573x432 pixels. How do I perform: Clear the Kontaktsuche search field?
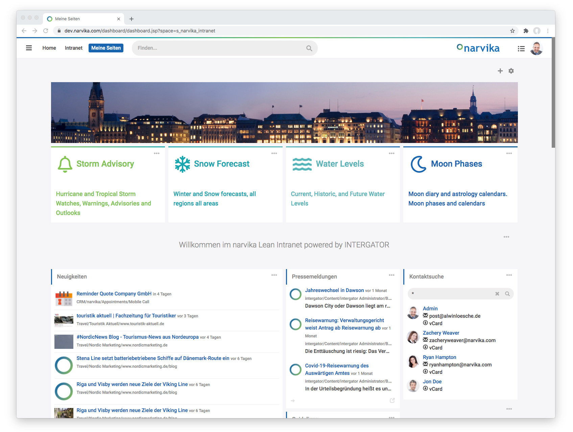497,294
